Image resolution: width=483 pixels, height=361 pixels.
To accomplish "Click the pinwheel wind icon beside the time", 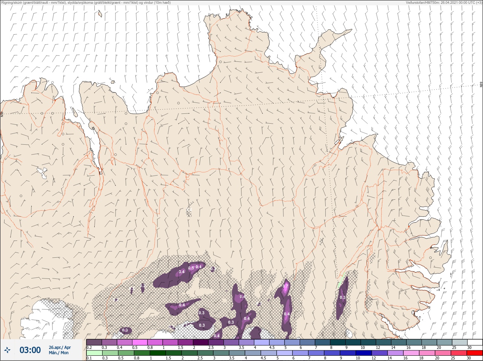I will pyautogui.click(x=7, y=350).
